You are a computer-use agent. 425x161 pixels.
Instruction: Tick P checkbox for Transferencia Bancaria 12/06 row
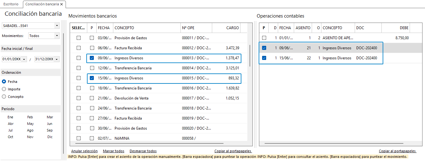coord(92,68)
